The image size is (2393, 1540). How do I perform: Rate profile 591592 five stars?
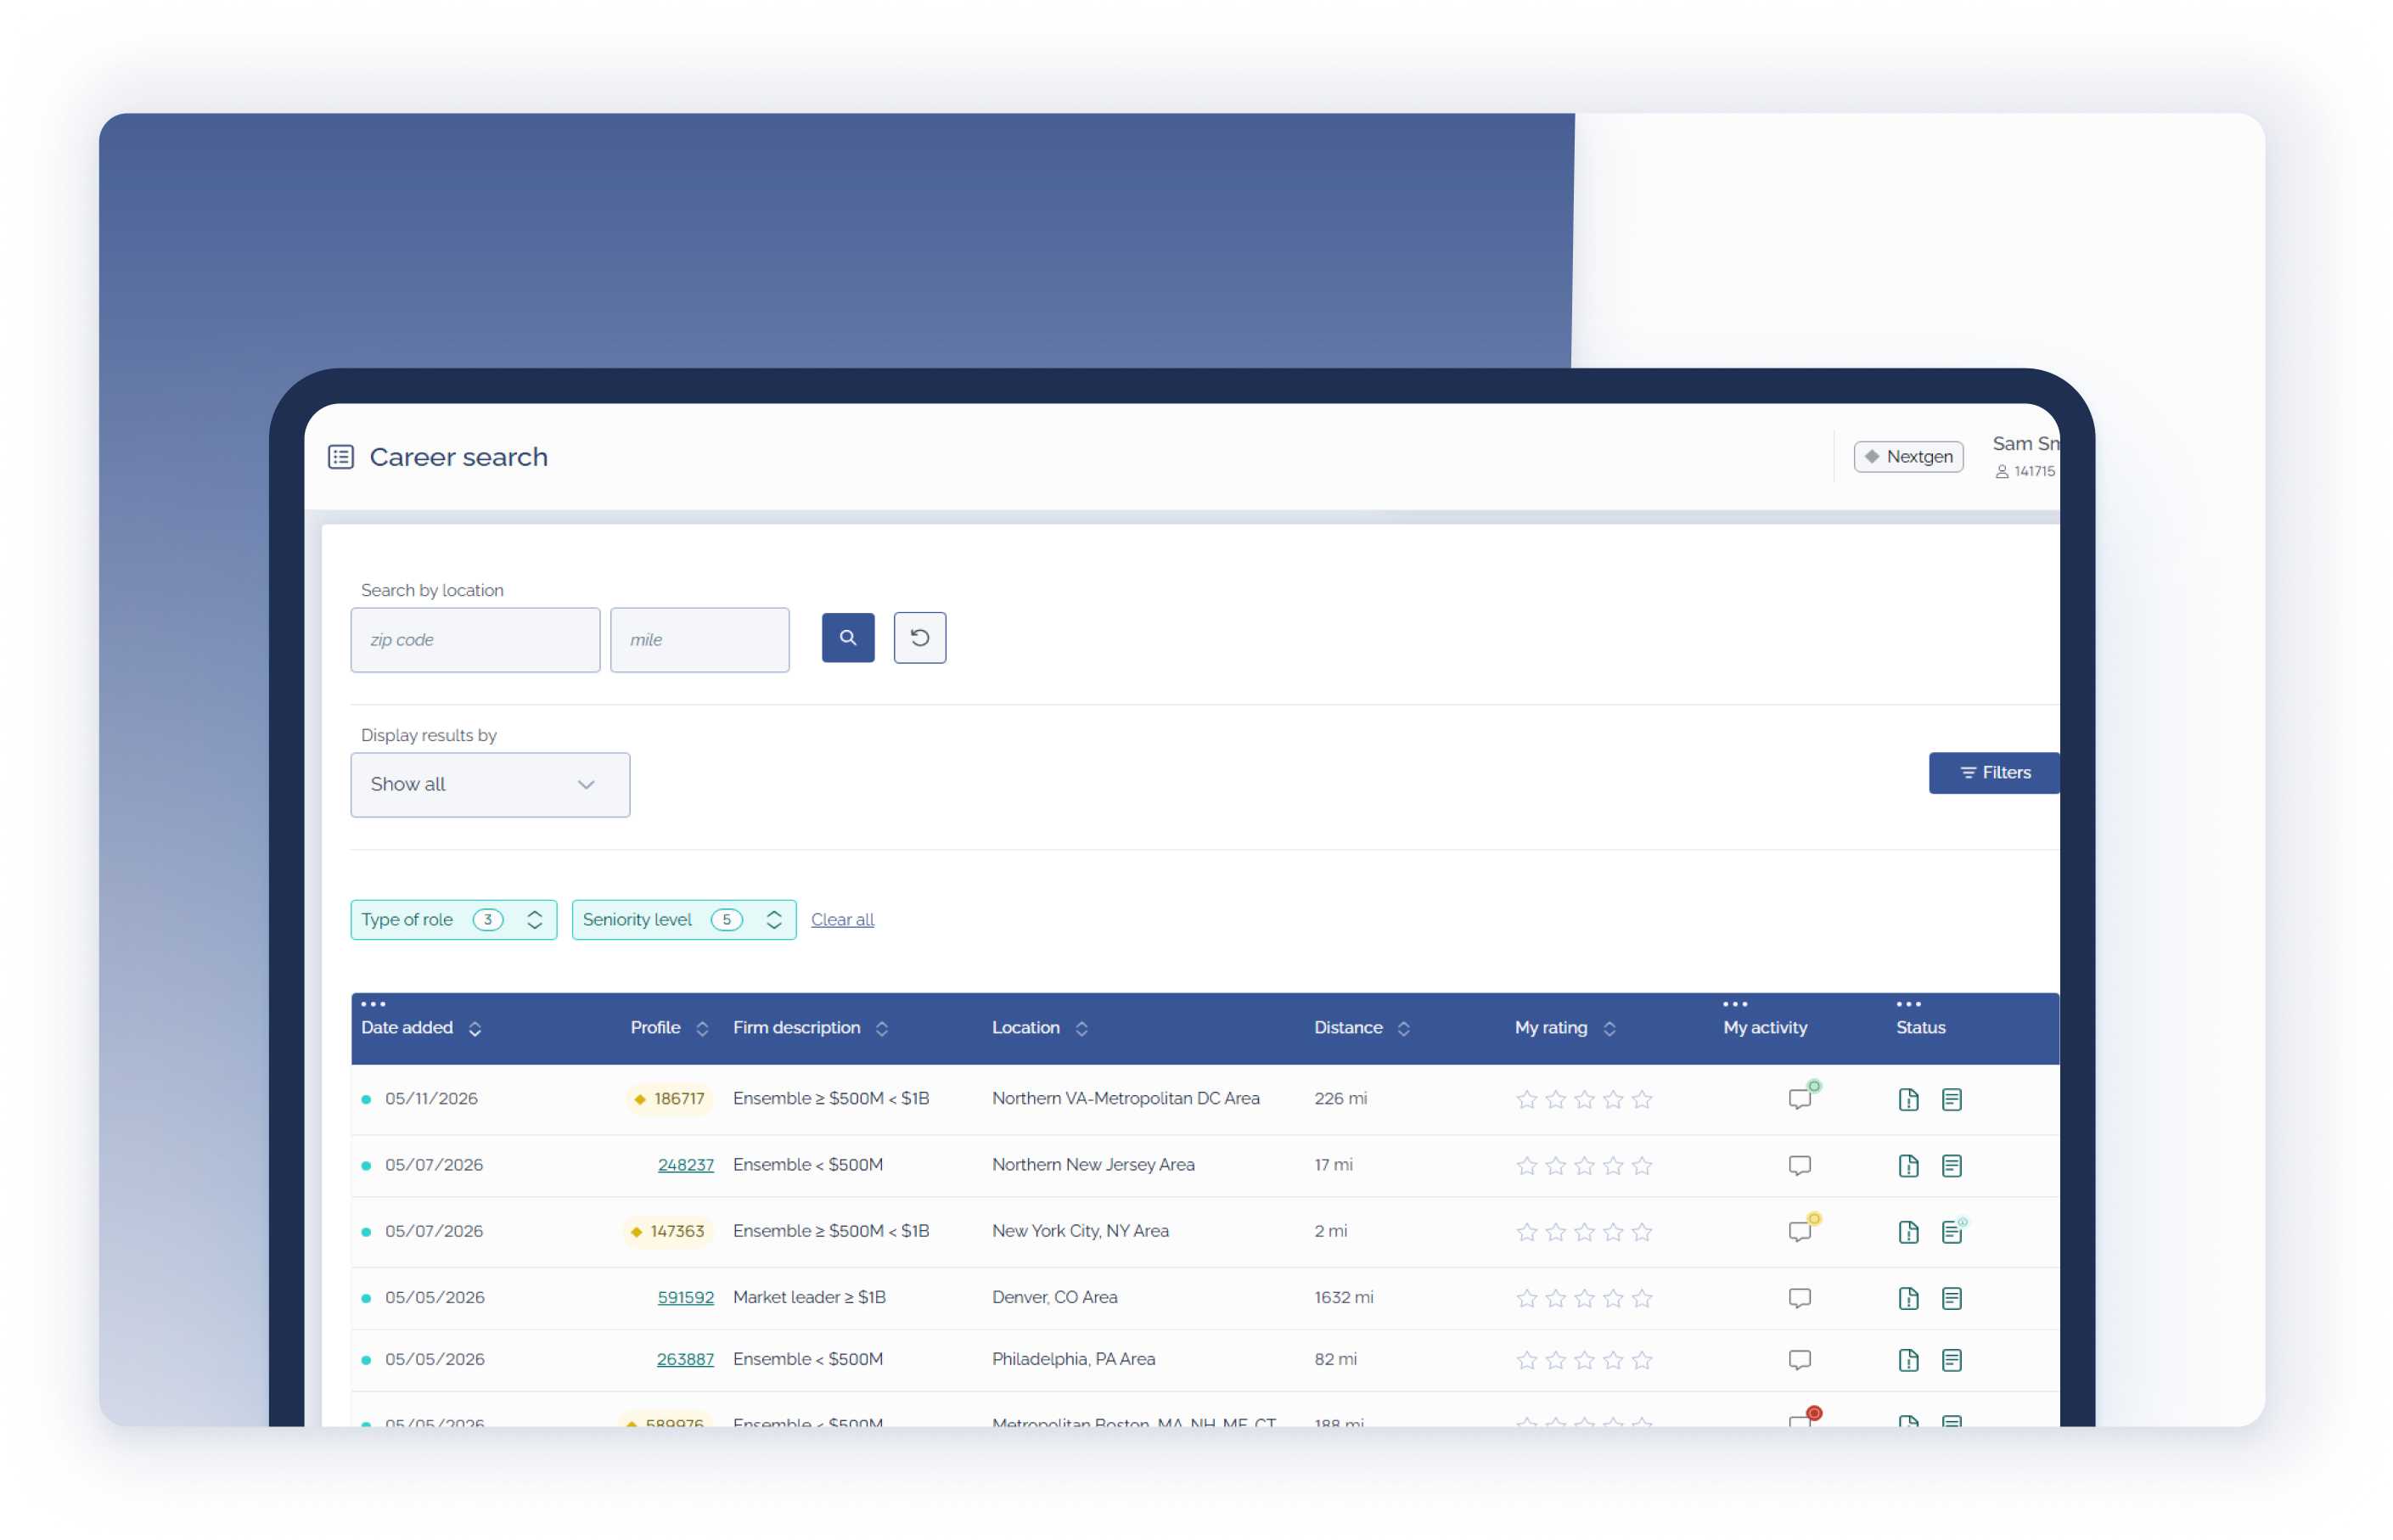[x=1642, y=1298]
